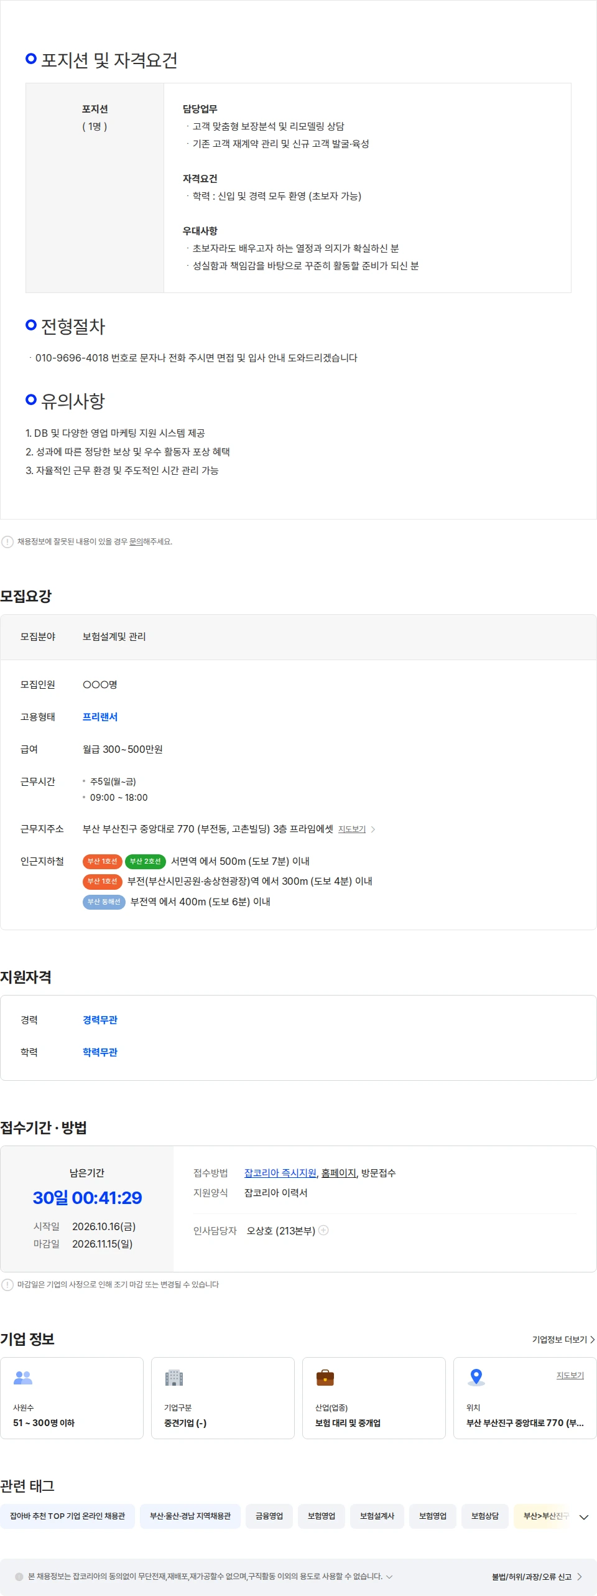597x1596 pixels.
Task: Click the briefcase icon in 산업(업종) card
Action: pos(325,1378)
